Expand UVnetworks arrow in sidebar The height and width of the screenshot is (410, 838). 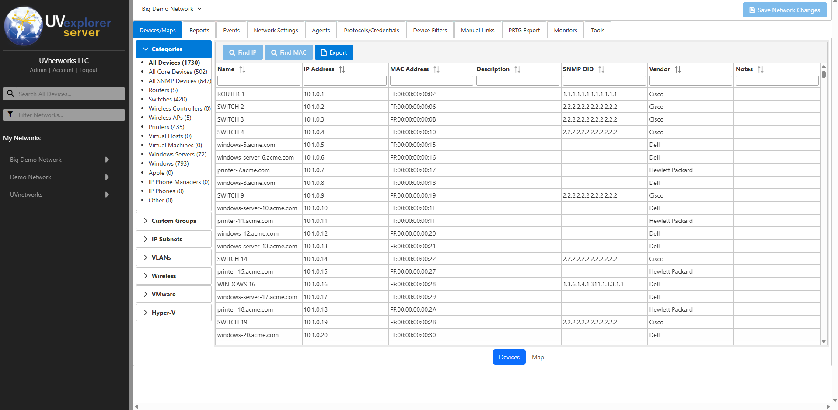pyautogui.click(x=107, y=195)
